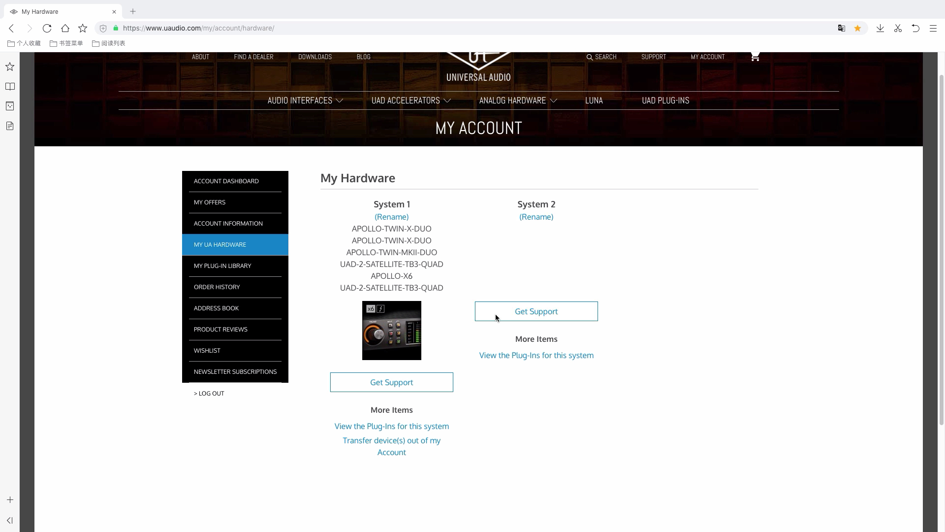Click the Apollo x6 hardware thumbnail
Screen dimensions: 945x532
pyautogui.click(x=391, y=331)
